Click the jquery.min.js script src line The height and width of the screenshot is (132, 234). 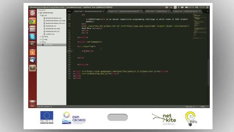[120, 71]
